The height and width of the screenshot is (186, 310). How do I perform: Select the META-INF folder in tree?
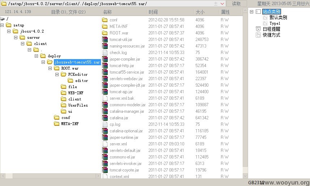(x=70, y=124)
